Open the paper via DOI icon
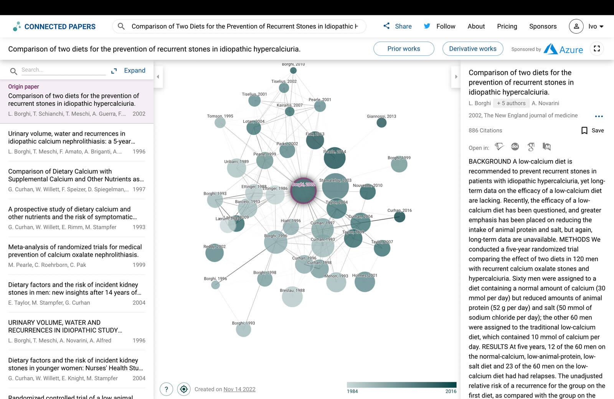Viewport: 614px width, 399px height. point(515,147)
